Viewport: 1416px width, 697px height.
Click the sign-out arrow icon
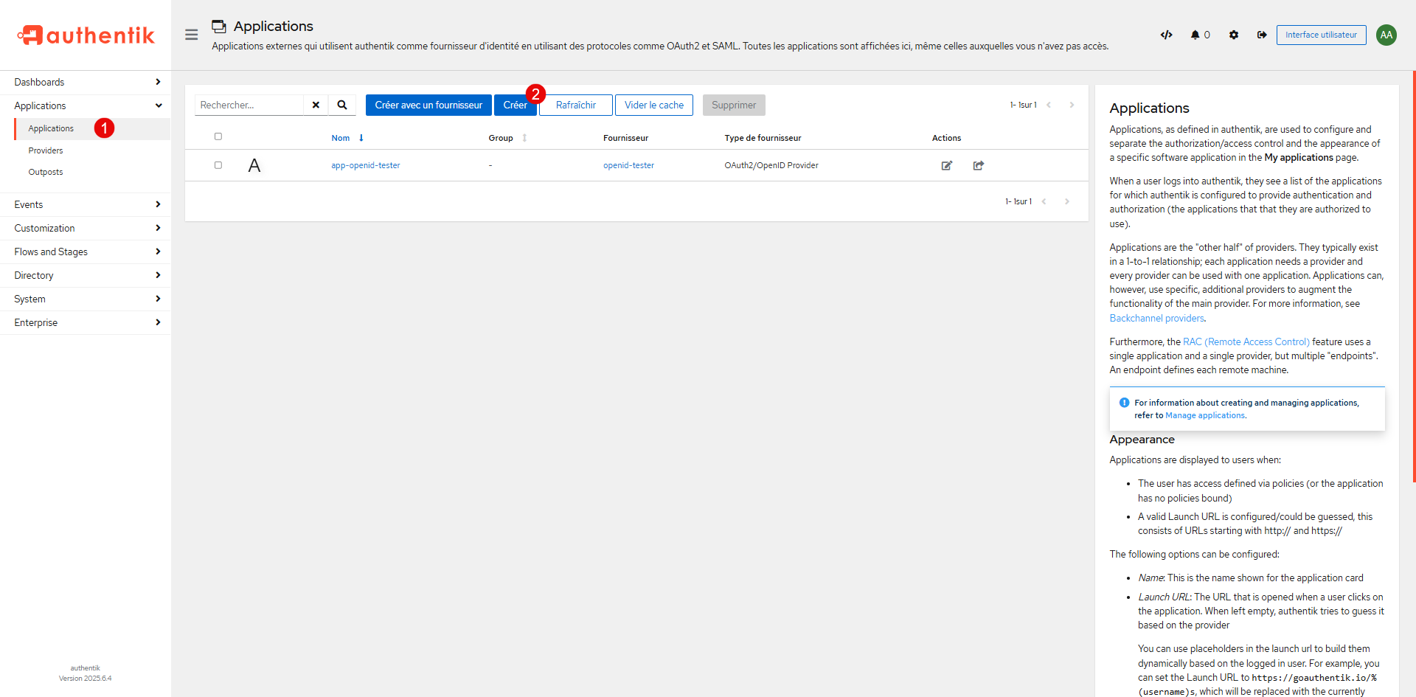tap(1262, 35)
